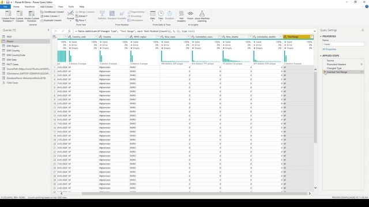Close the Query Settings pane
The image size is (369, 207).
tap(363, 30)
